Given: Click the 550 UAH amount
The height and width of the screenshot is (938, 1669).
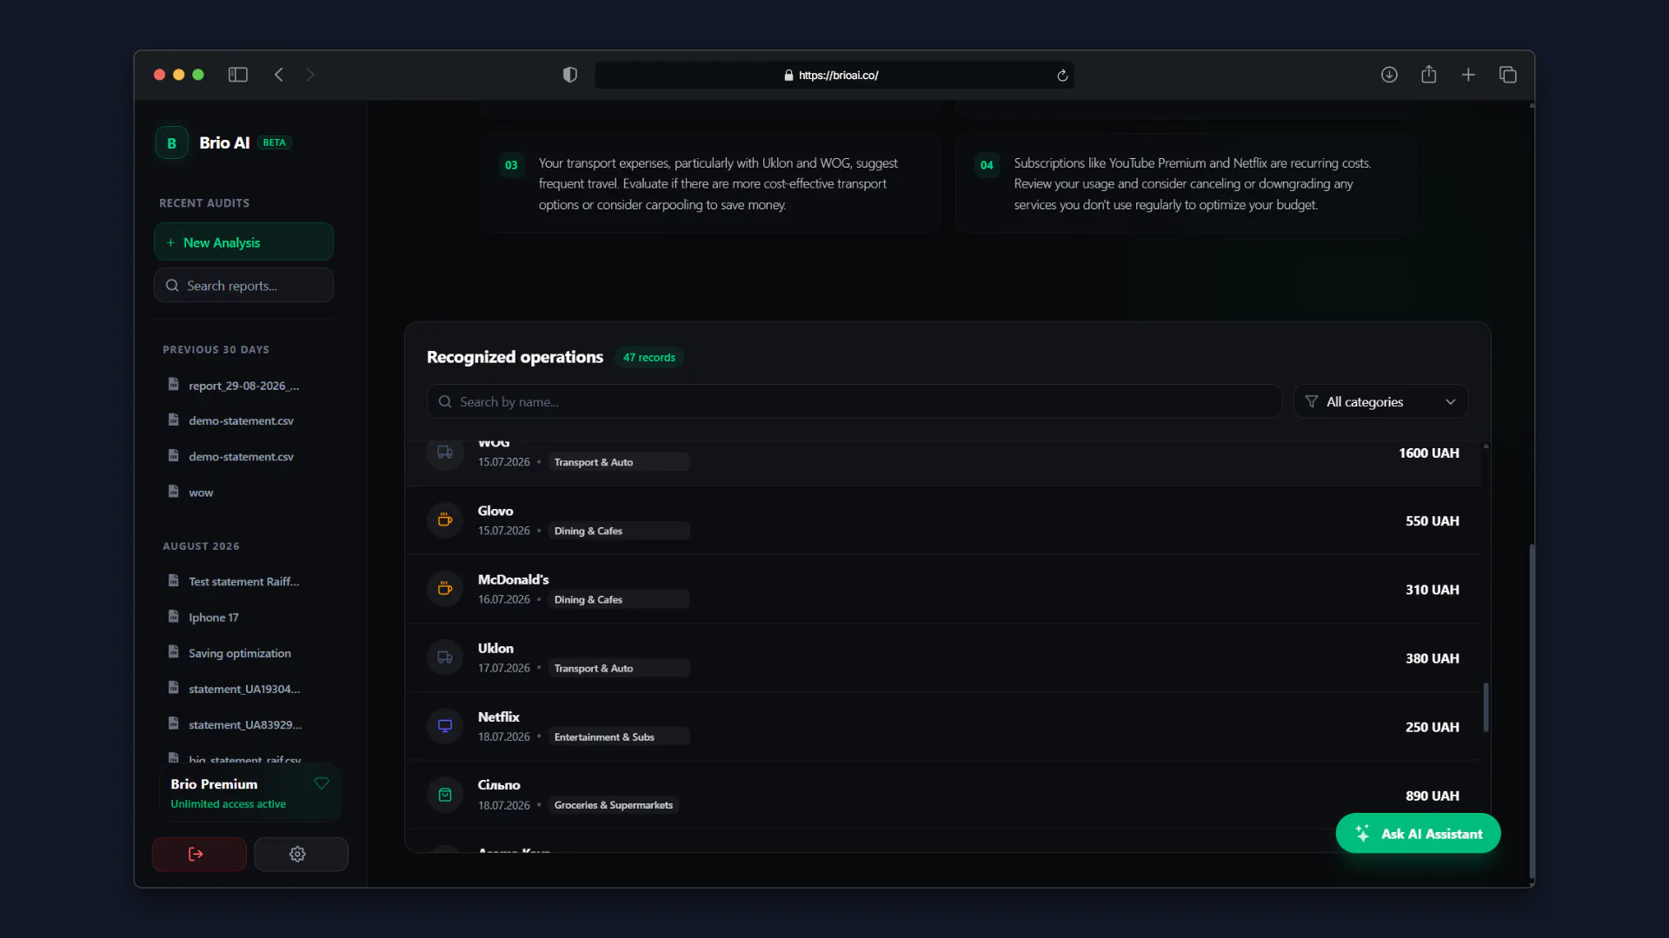Looking at the screenshot, I should pyautogui.click(x=1433, y=521).
